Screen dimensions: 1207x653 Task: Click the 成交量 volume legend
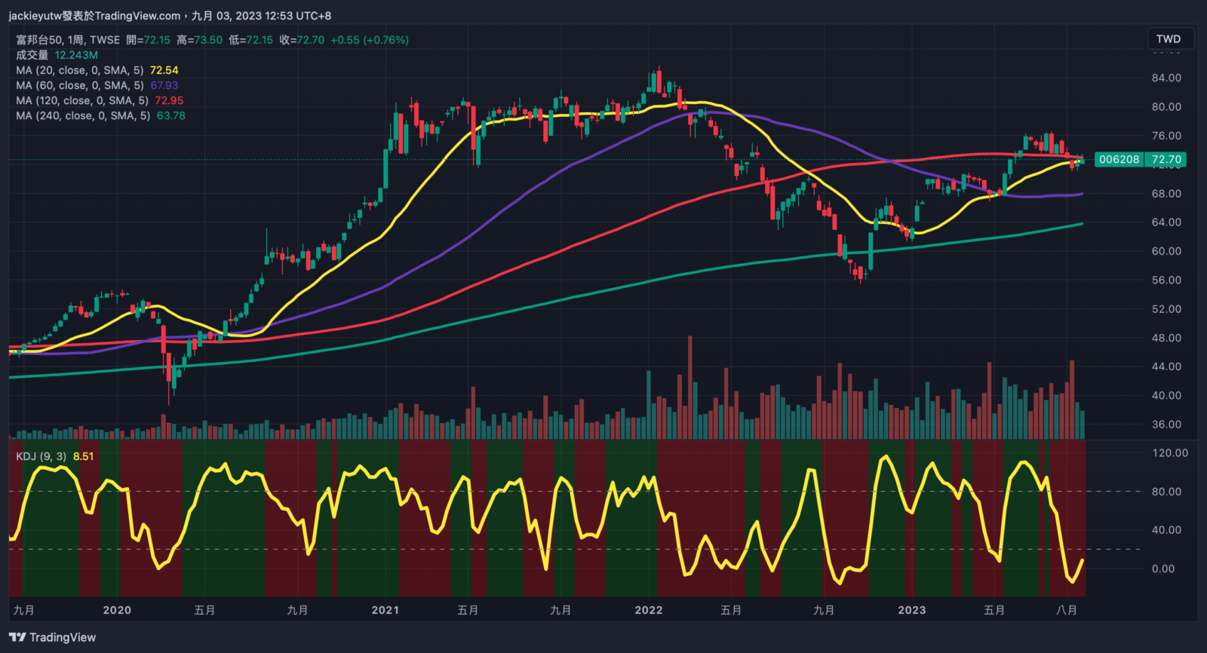click(32, 55)
